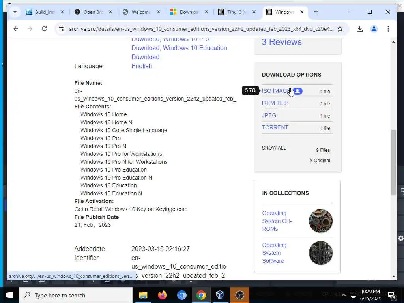
Task: Click the address bar URL field
Action: 201,29
